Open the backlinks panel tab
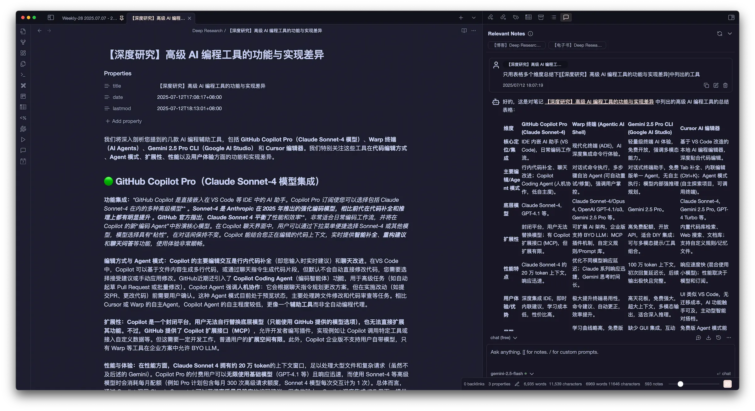The image size is (755, 411). pyautogui.click(x=490, y=17)
